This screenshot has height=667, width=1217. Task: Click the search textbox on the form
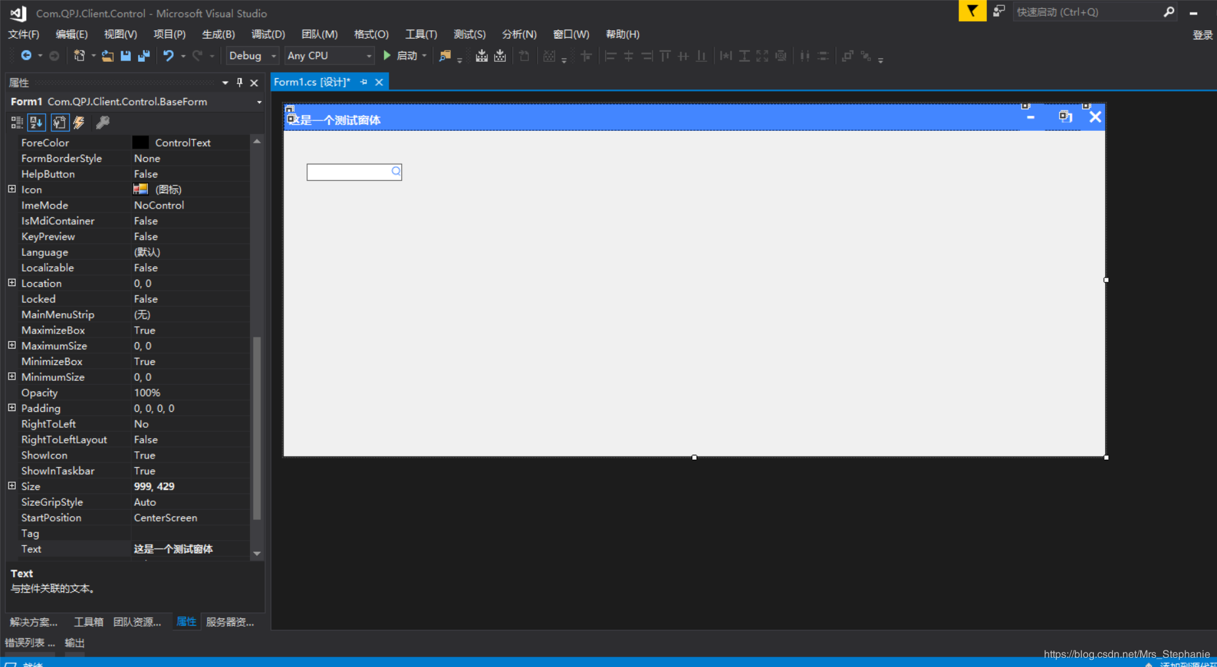[349, 172]
